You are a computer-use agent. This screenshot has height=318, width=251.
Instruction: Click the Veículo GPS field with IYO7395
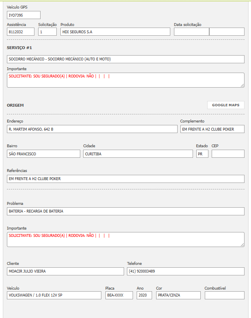click(x=24, y=15)
